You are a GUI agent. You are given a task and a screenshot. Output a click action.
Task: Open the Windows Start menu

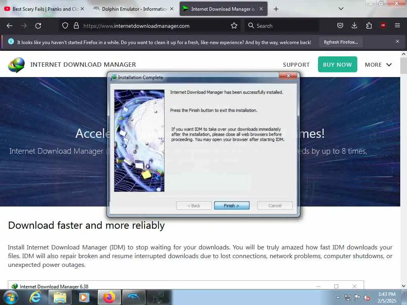[x=11, y=297]
